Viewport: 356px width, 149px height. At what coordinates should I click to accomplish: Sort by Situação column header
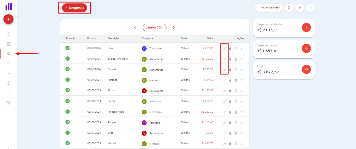pyautogui.click(x=71, y=39)
